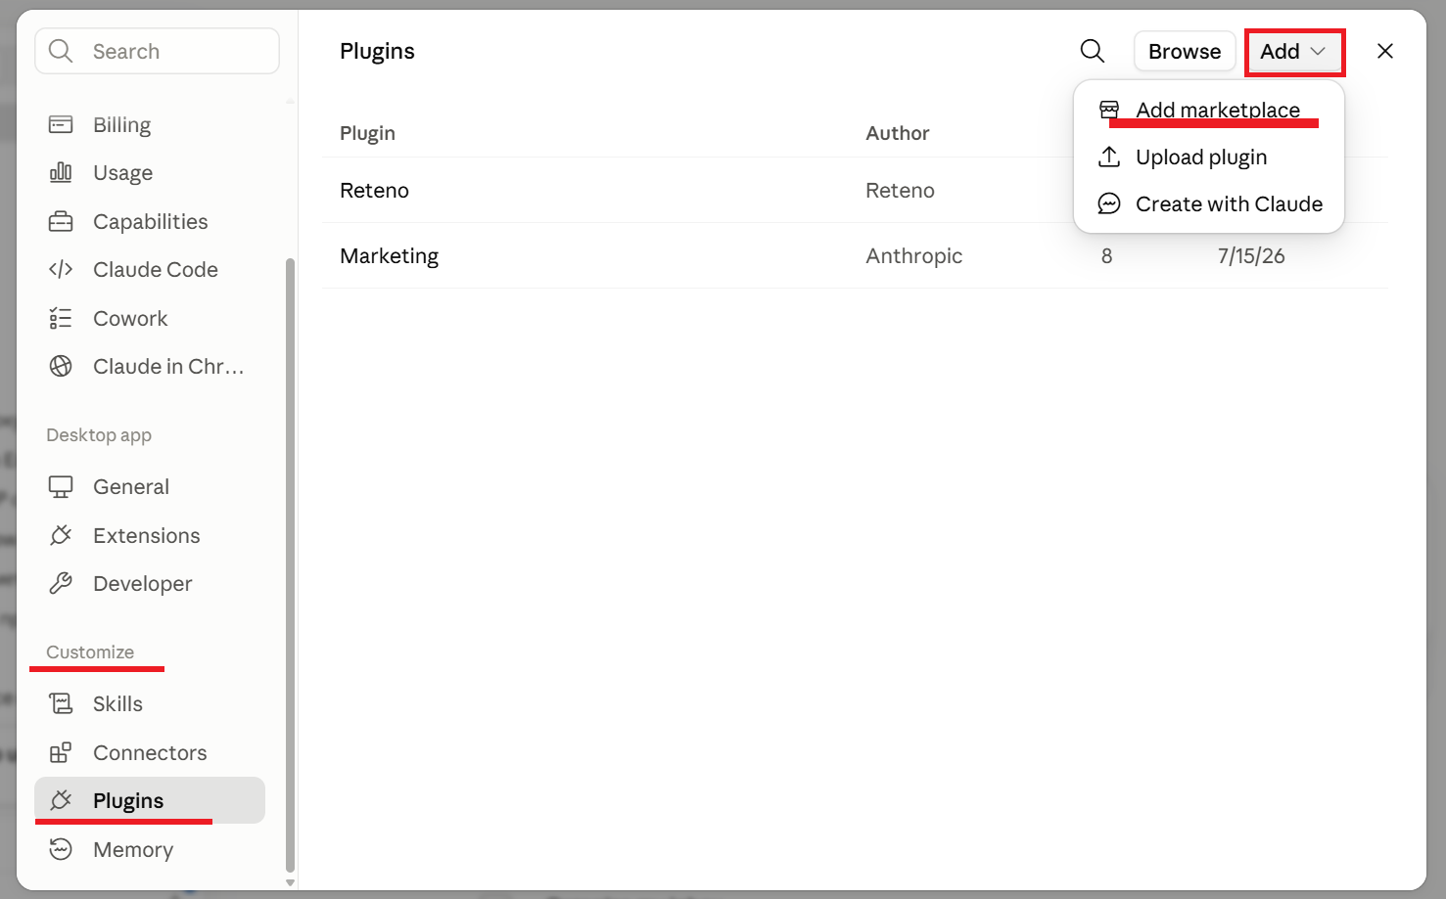Select Claude in Chrome entry
The height and width of the screenshot is (899, 1446).
[x=149, y=366]
